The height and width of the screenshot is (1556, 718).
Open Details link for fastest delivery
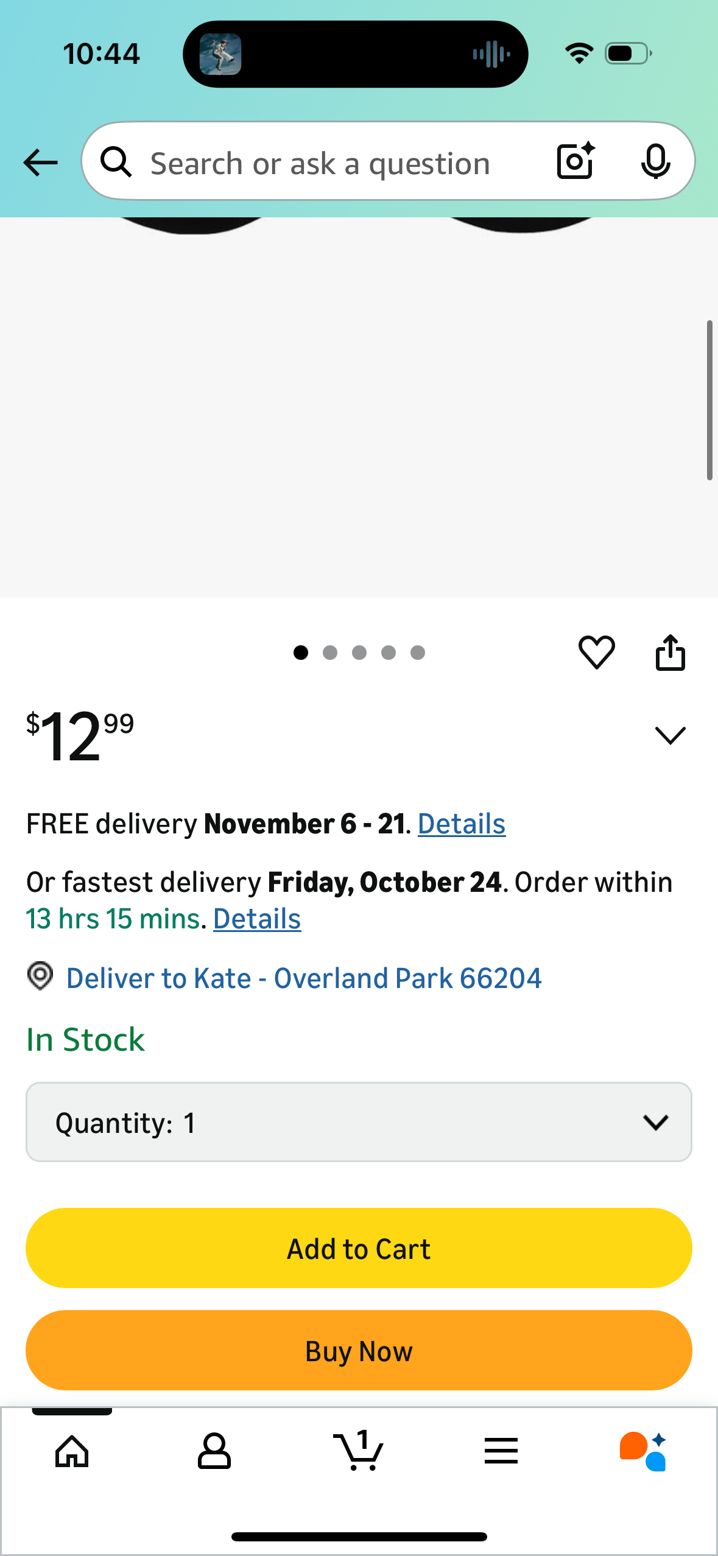coord(256,919)
